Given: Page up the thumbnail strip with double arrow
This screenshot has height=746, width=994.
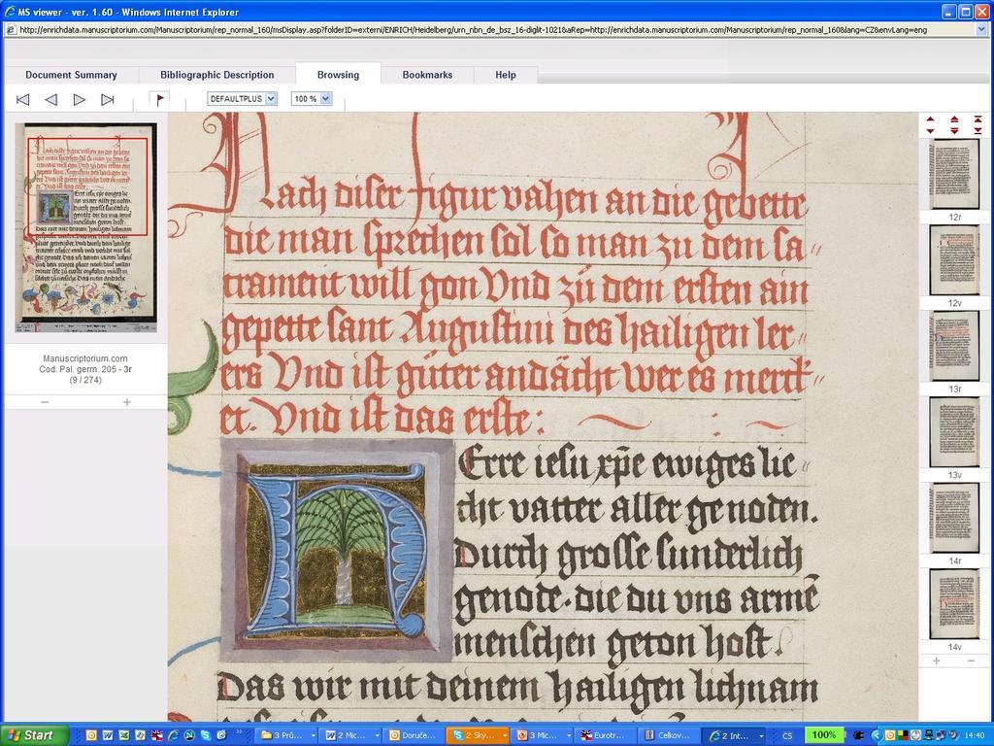Looking at the screenshot, I should point(954,119).
